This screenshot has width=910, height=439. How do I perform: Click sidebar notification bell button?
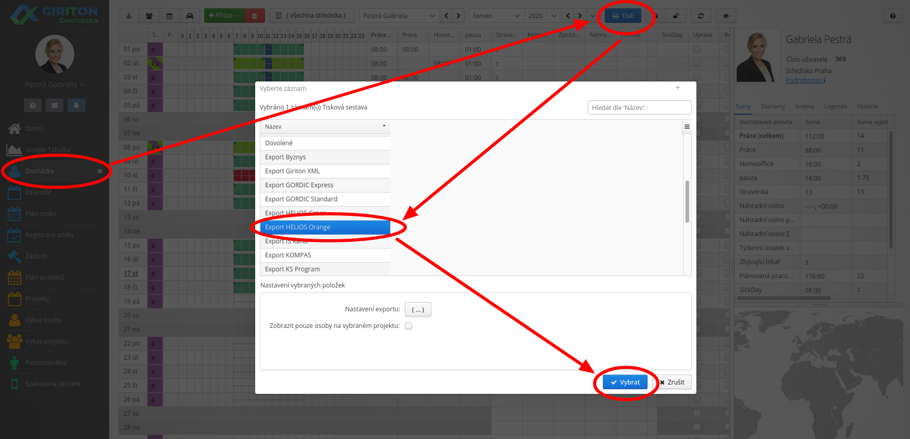tap(76, 105)
